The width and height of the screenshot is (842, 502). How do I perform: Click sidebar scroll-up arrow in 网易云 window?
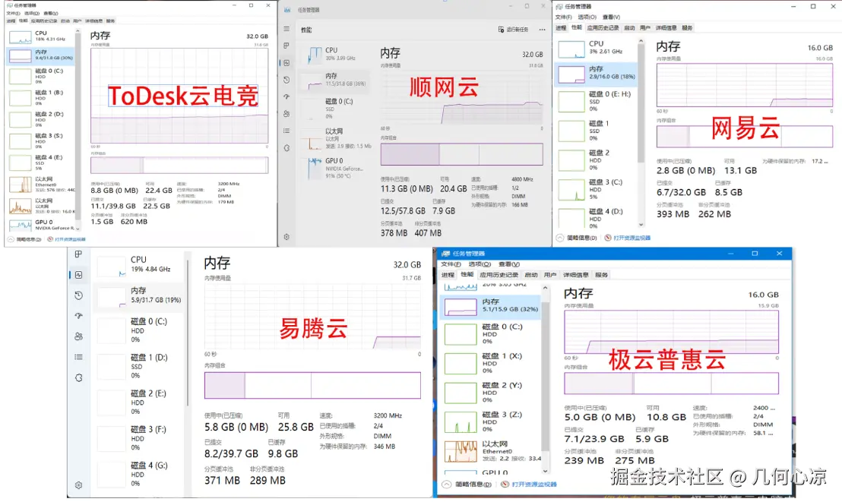click(x=641, y=42)
